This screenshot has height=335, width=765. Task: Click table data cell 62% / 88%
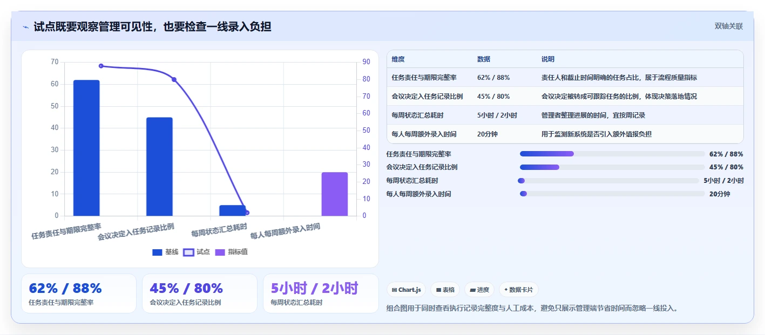coord(493,78)
